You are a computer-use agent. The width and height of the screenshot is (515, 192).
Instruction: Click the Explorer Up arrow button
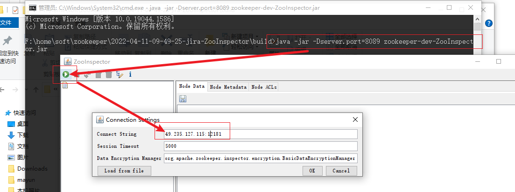(x=36, y=89)
